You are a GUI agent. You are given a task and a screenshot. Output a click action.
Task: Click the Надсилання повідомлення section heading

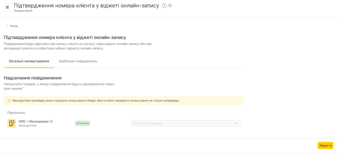[33, 78]
